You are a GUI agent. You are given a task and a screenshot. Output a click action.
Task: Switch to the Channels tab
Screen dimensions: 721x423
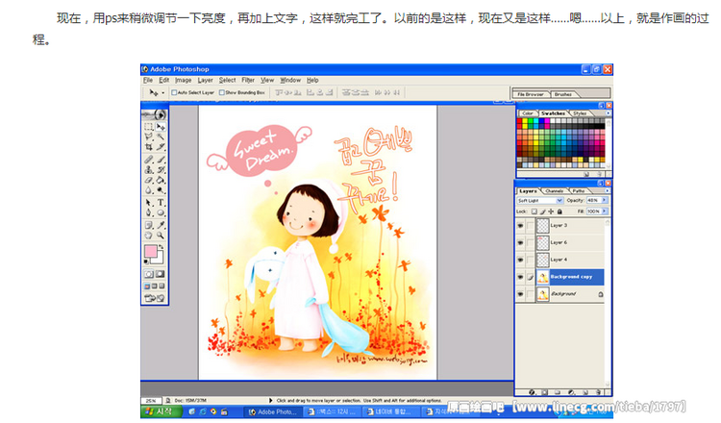(554, 190)
